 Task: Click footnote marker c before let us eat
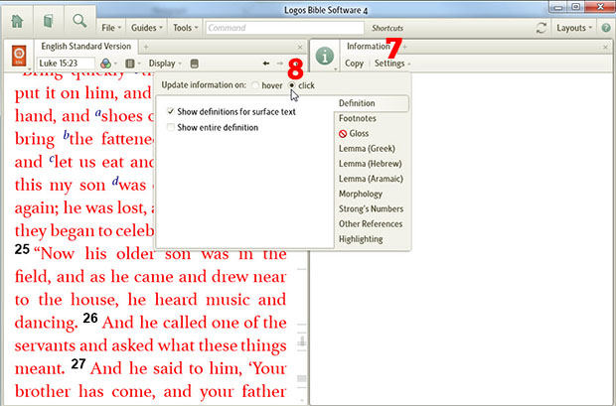click(x=52, y=159)
